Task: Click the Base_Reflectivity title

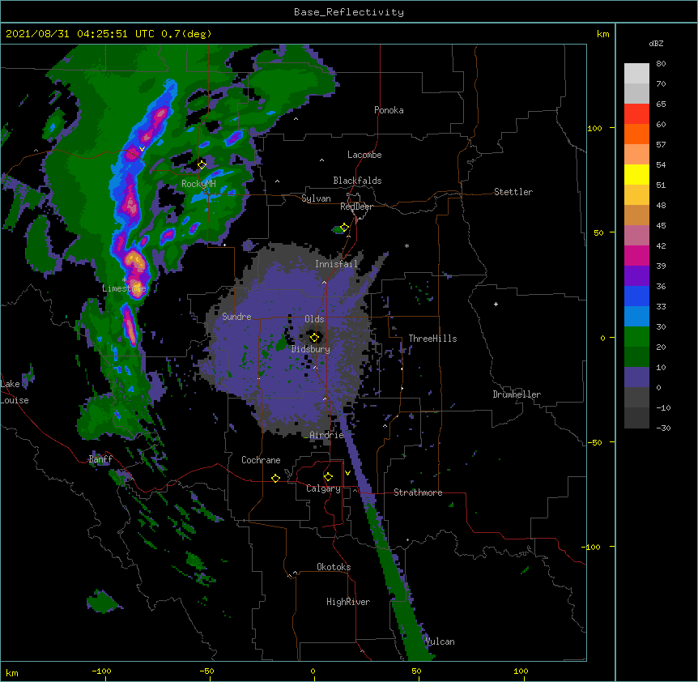Action: (349, 12)
